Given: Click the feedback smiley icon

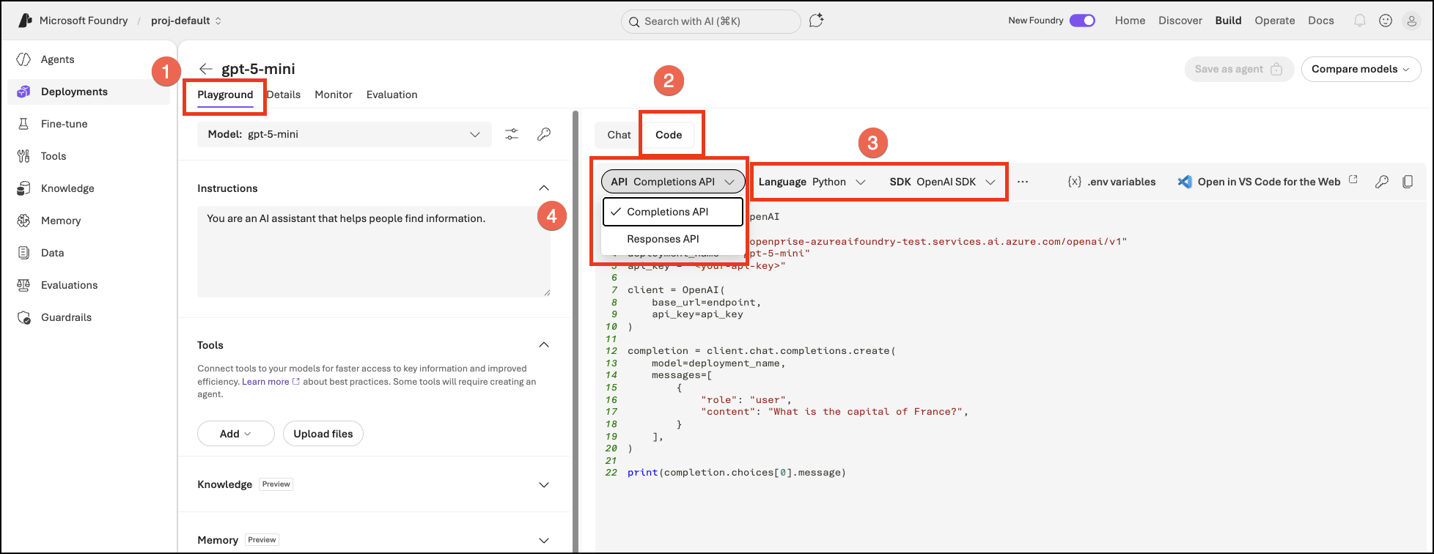Looking at the screenshot, I should click(x=1386, y=21).
